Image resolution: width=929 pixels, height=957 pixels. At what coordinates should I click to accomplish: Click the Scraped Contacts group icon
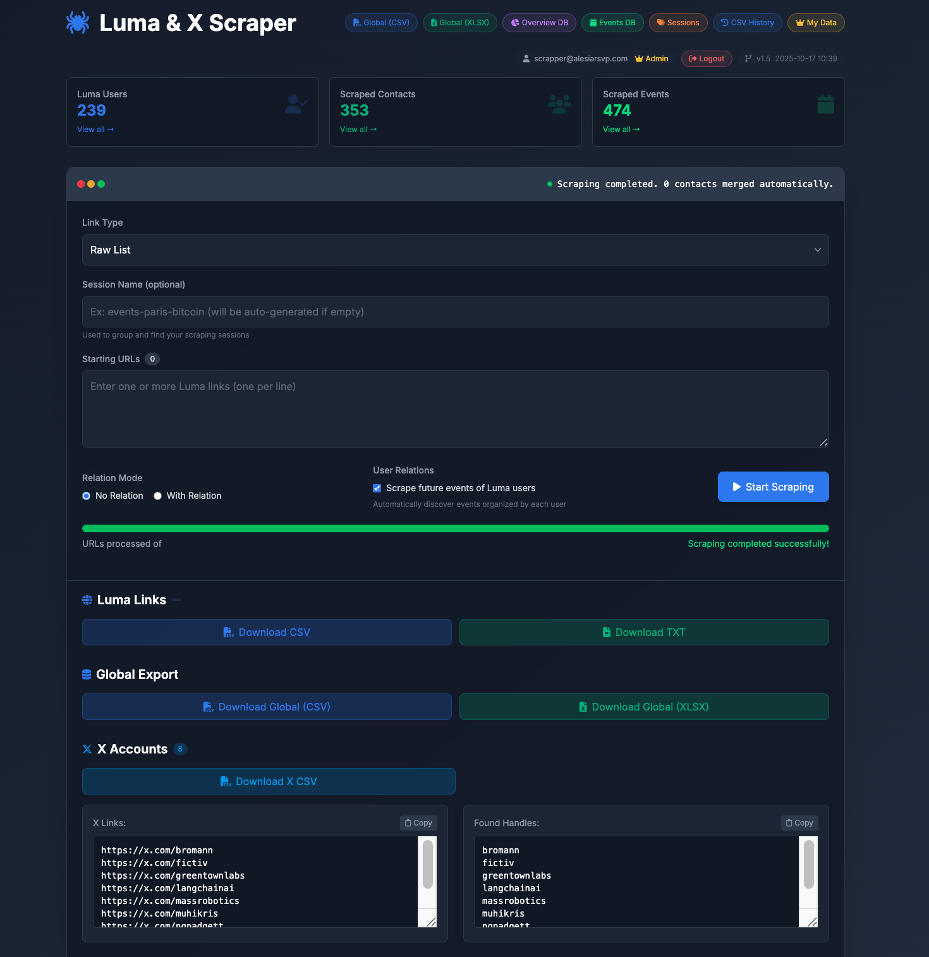559,104
